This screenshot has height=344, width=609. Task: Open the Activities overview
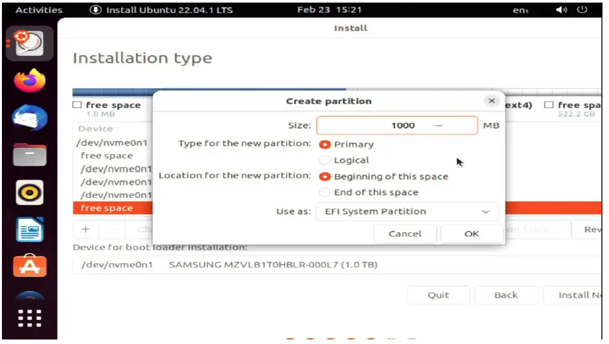click(x=39, y=10)
